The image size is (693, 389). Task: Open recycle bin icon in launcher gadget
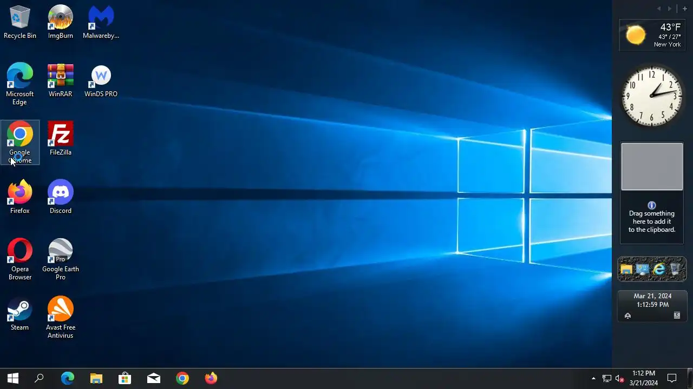[675, 269]
